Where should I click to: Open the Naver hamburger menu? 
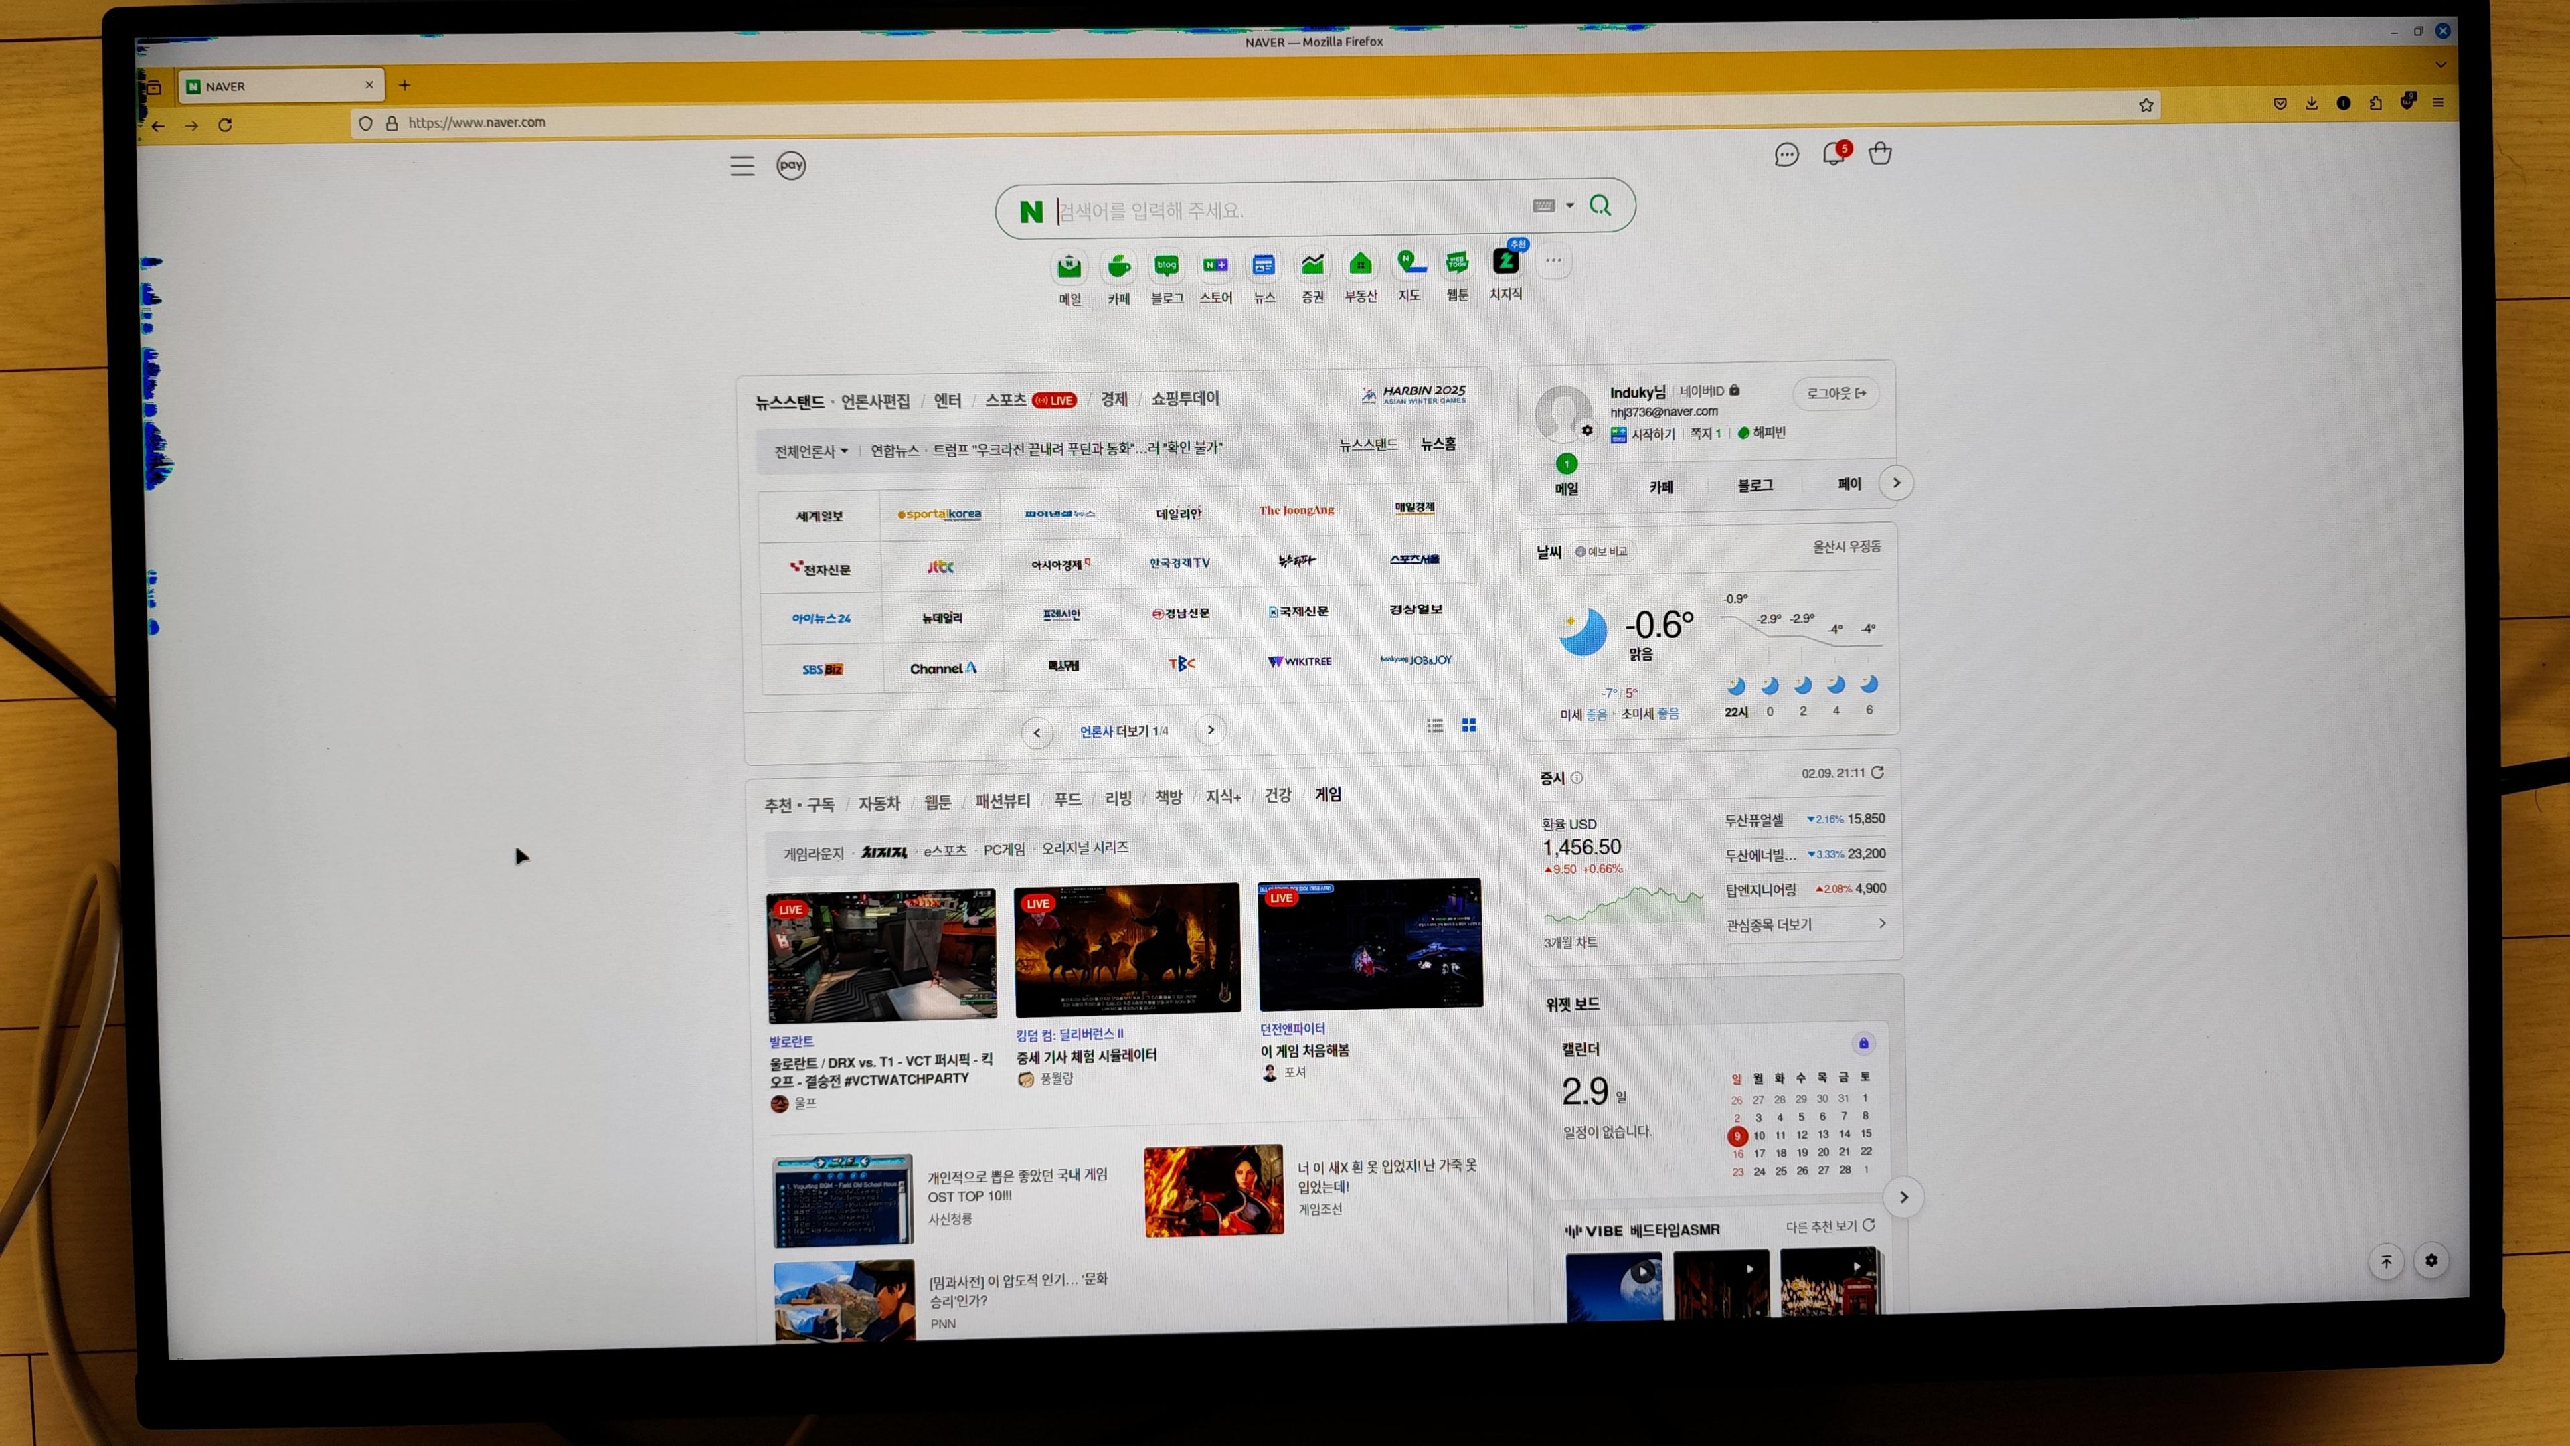[742, 165]
